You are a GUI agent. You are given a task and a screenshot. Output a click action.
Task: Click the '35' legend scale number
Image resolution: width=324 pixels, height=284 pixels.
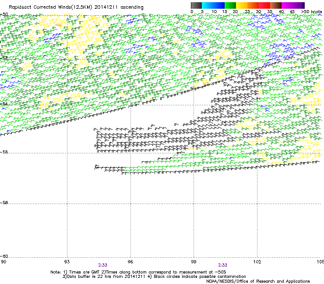[270, 12]
